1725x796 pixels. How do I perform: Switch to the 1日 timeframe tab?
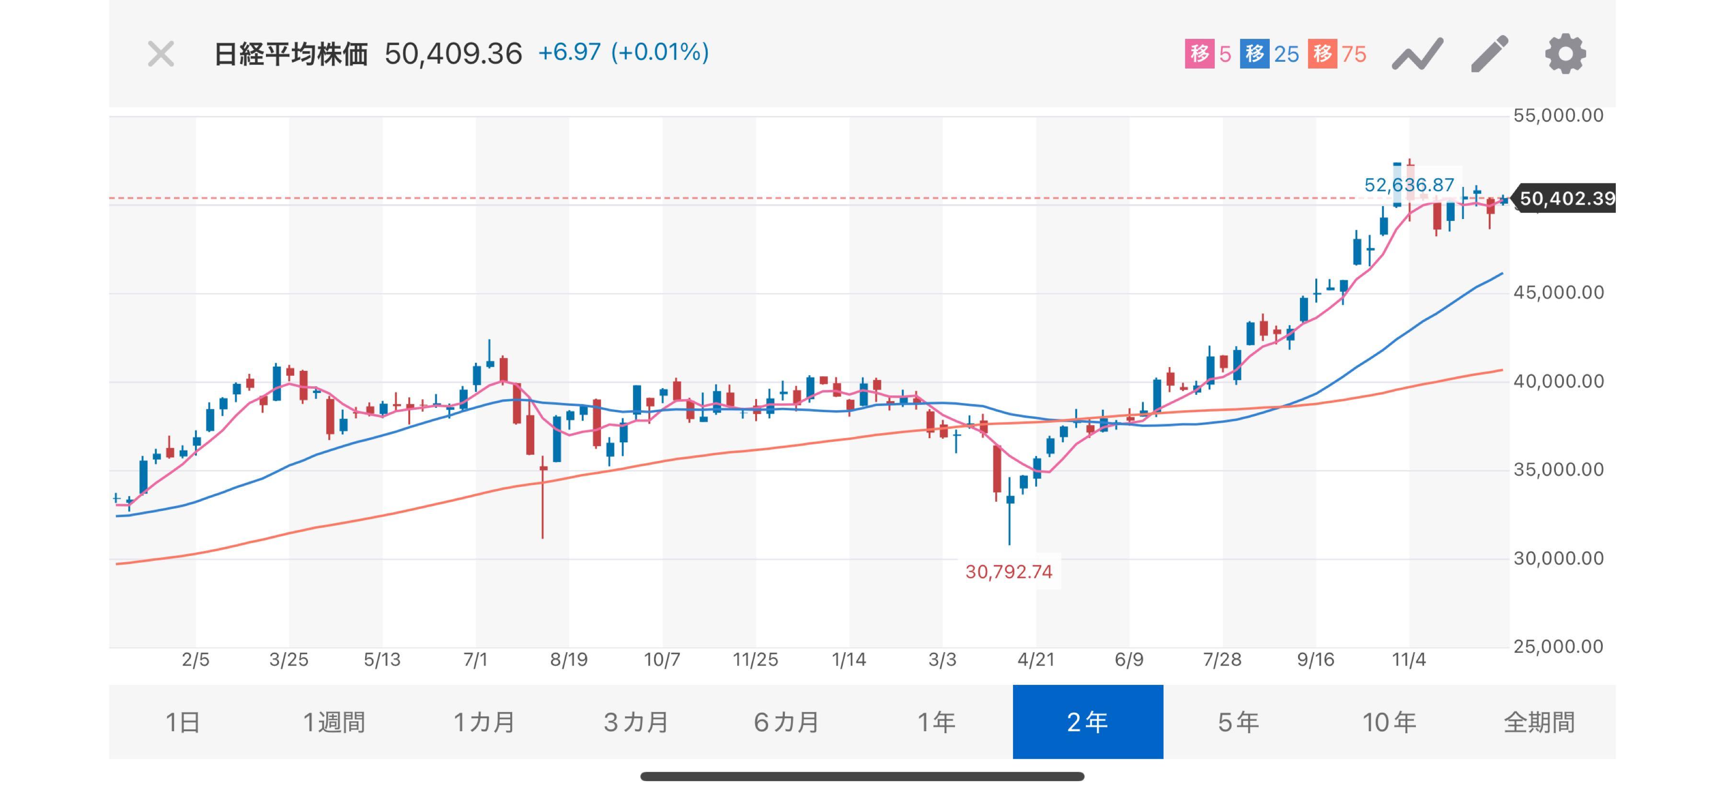pyautogui.click(x=184, y=722)
